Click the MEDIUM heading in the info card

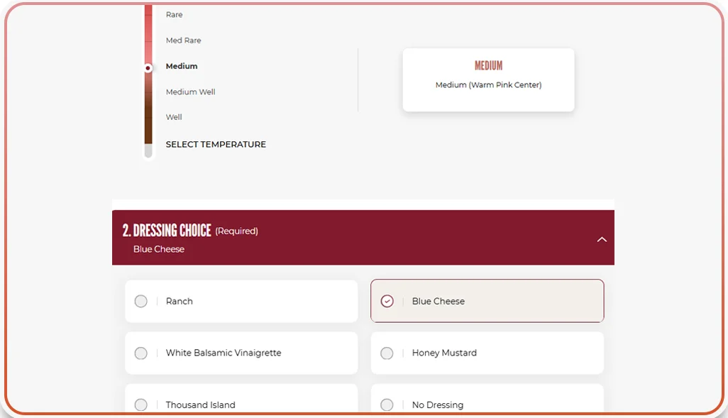pos(488,65)
